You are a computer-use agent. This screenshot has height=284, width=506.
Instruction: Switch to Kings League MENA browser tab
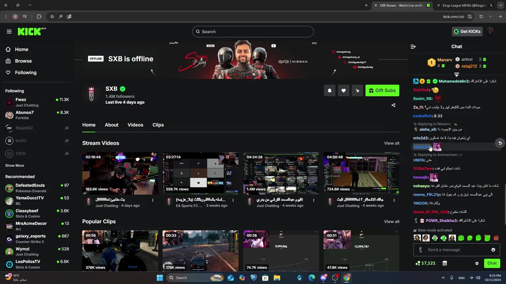pyautogui.click(x=464, y=6)
